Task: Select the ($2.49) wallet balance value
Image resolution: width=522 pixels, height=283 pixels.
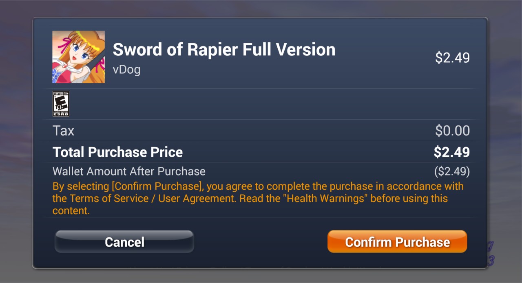Action: (x=452, y=171)
